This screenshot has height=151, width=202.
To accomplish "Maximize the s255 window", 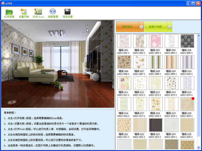I will pos(194,3).
